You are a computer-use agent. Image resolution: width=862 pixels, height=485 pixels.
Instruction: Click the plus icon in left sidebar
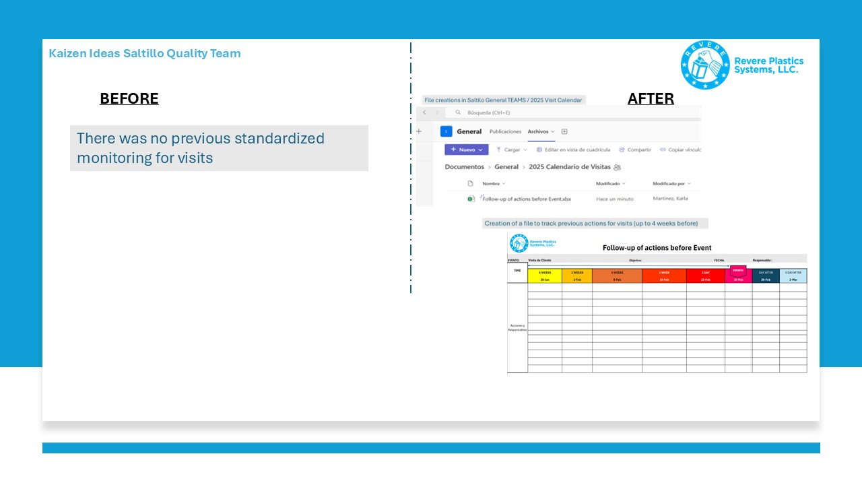coord(419,131)
